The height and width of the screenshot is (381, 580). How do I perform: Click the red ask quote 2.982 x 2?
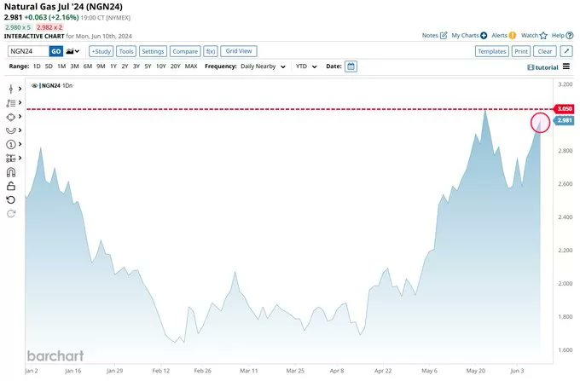tap(49, 27)
